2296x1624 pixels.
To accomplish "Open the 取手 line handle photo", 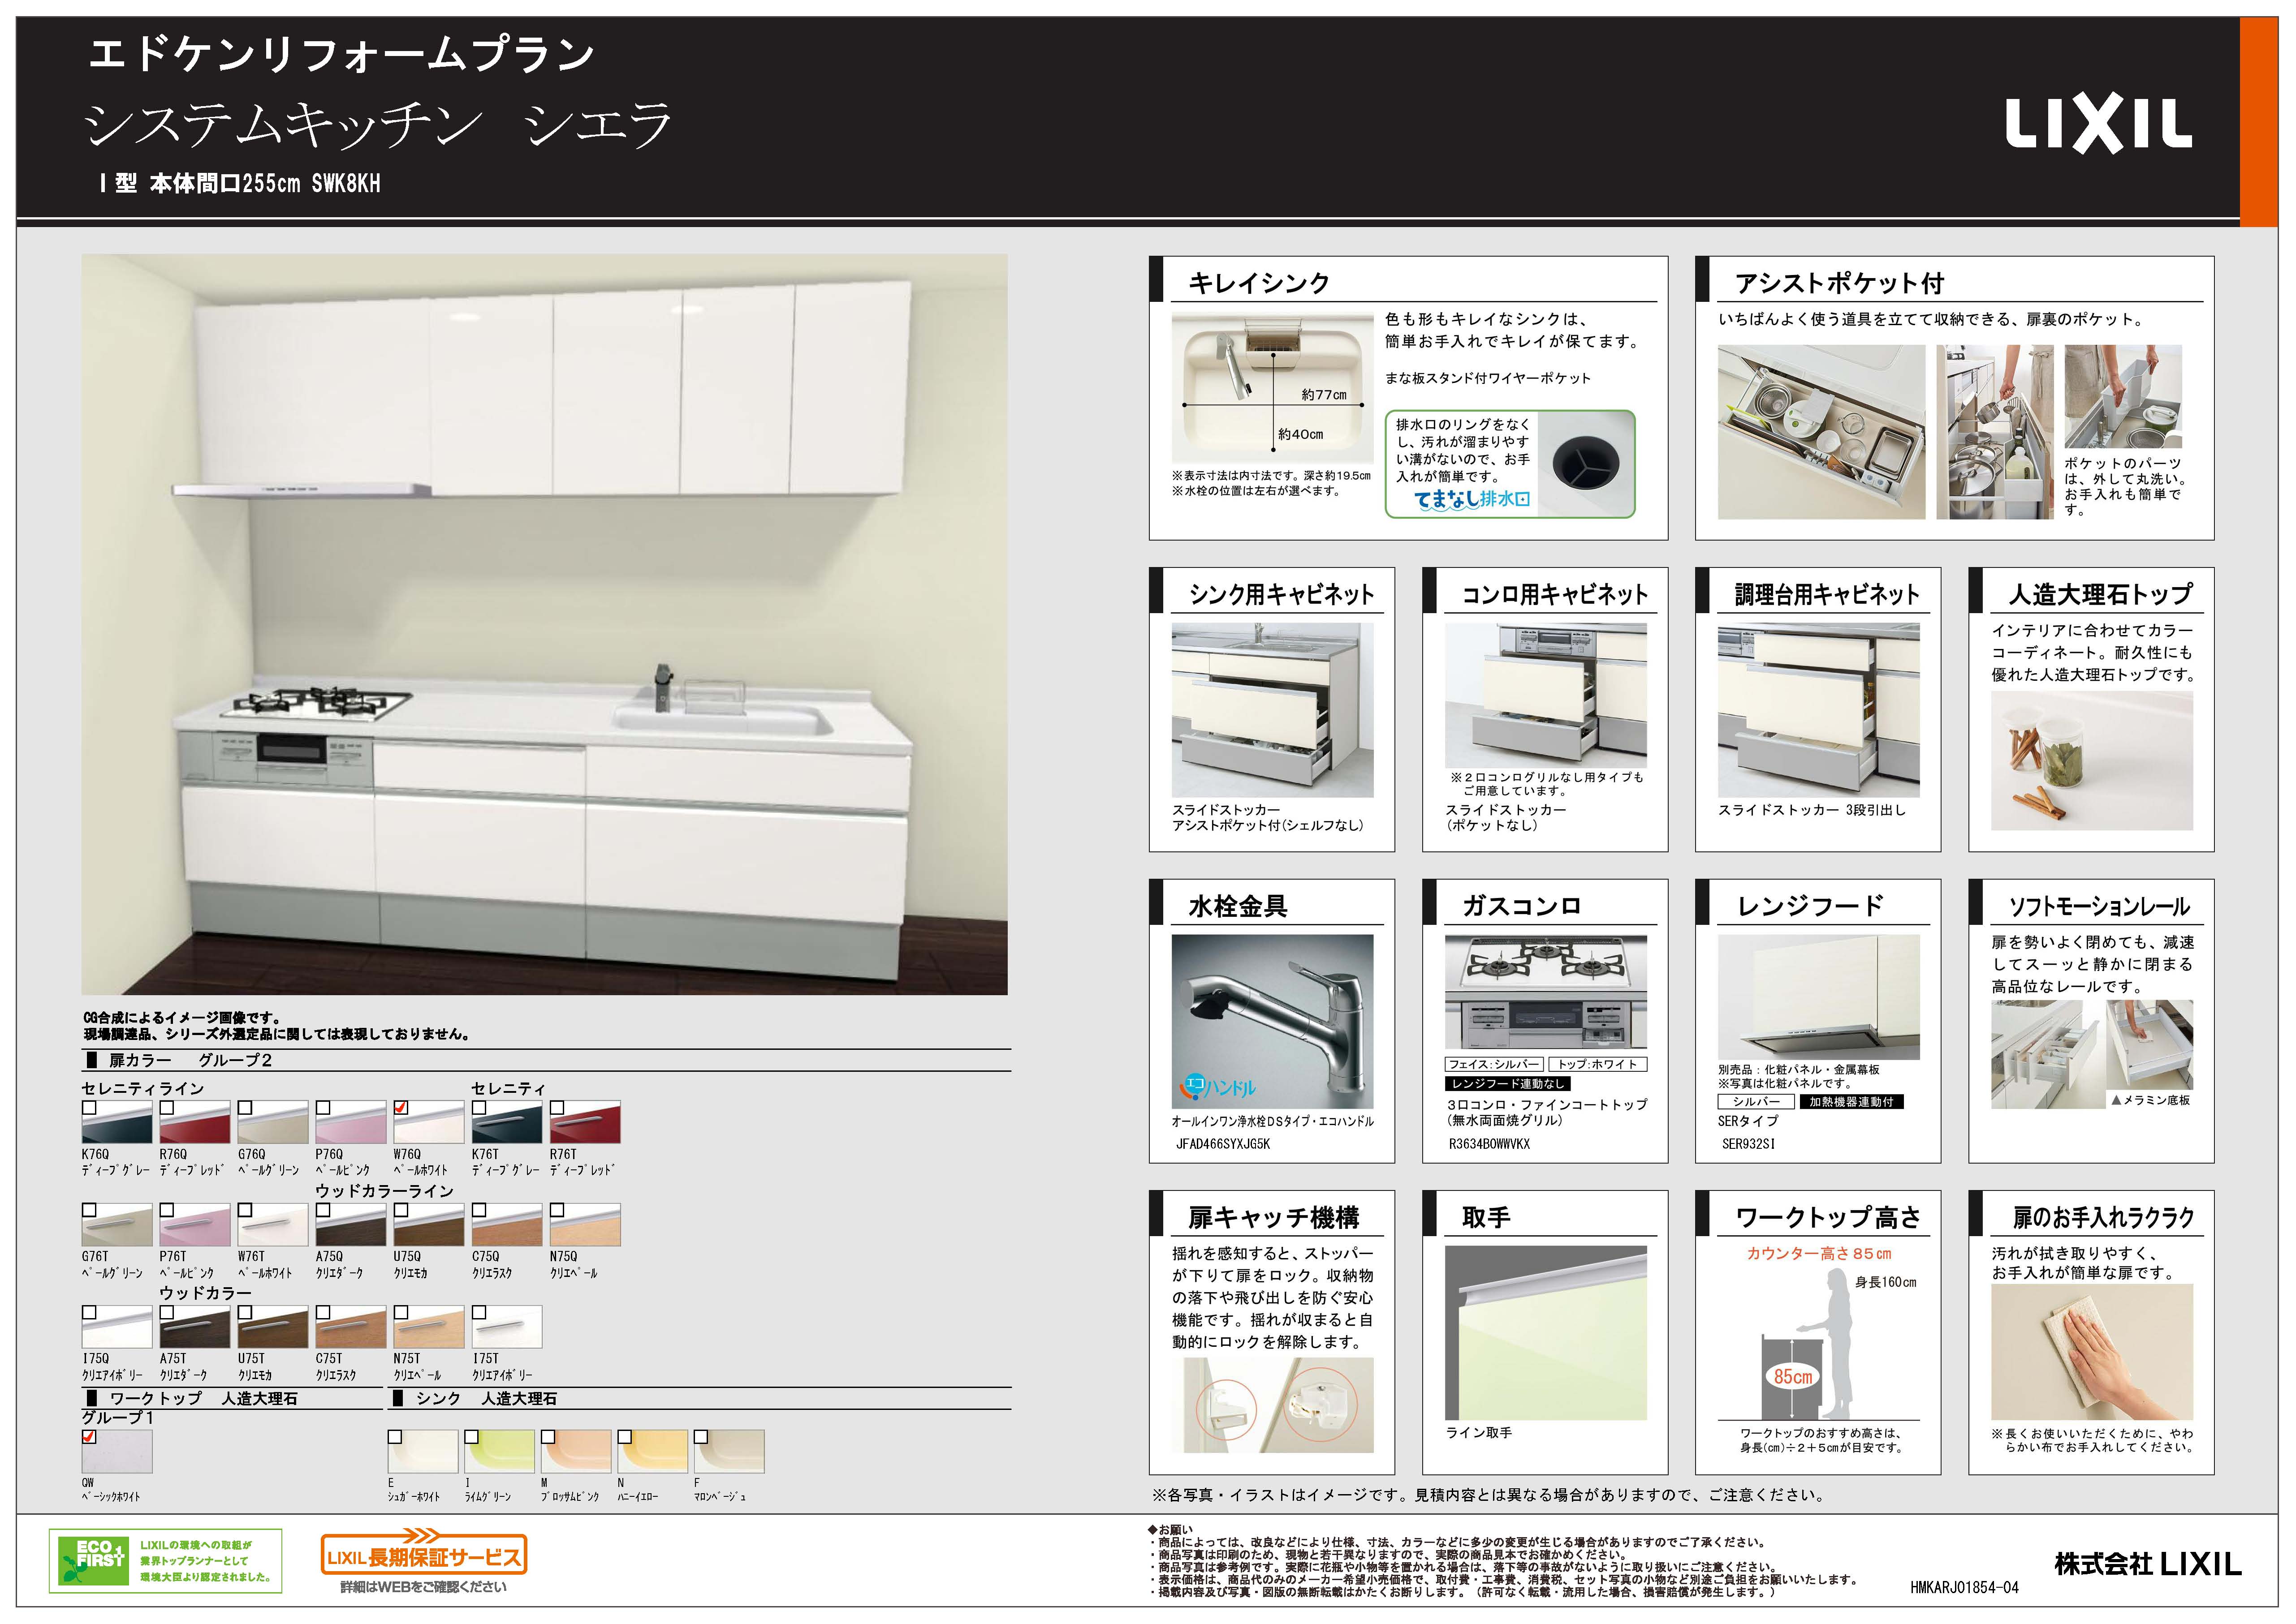I will coord(1545,1332).
